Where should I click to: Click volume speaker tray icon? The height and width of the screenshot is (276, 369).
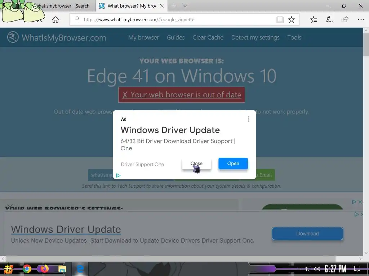317,269
